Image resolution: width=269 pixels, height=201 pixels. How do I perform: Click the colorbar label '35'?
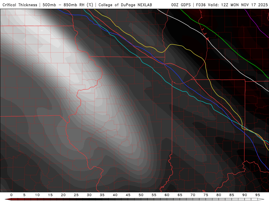coord(102,195)
